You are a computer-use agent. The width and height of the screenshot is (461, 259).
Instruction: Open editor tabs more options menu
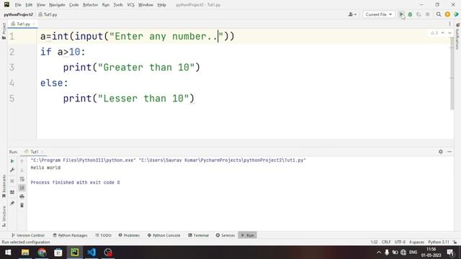click(x=449, y=24)
